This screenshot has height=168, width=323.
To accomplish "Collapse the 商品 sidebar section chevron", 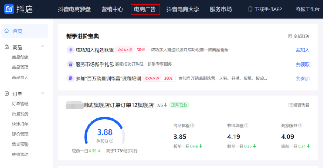I will click(43, 47).
